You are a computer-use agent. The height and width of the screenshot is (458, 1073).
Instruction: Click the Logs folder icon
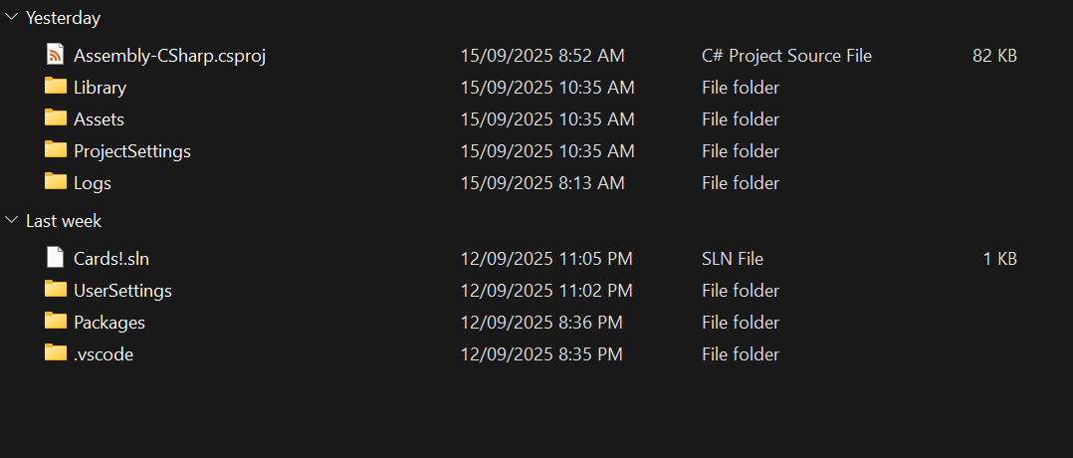coord(56,182)
